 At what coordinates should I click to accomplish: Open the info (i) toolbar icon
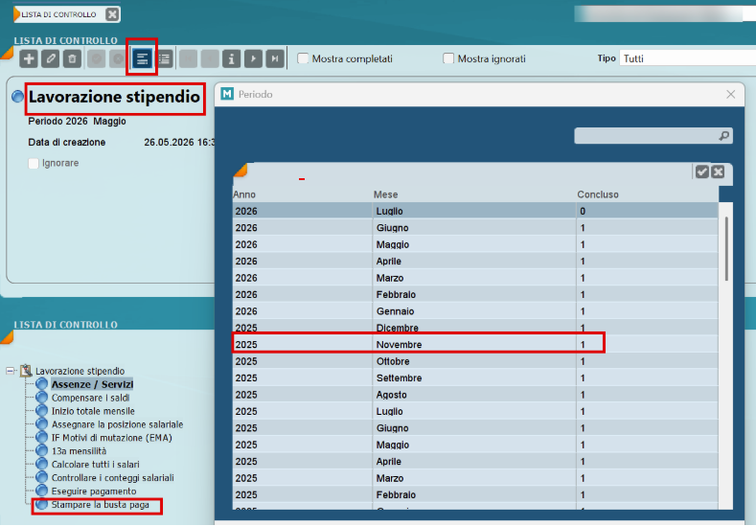pos(232,58)
